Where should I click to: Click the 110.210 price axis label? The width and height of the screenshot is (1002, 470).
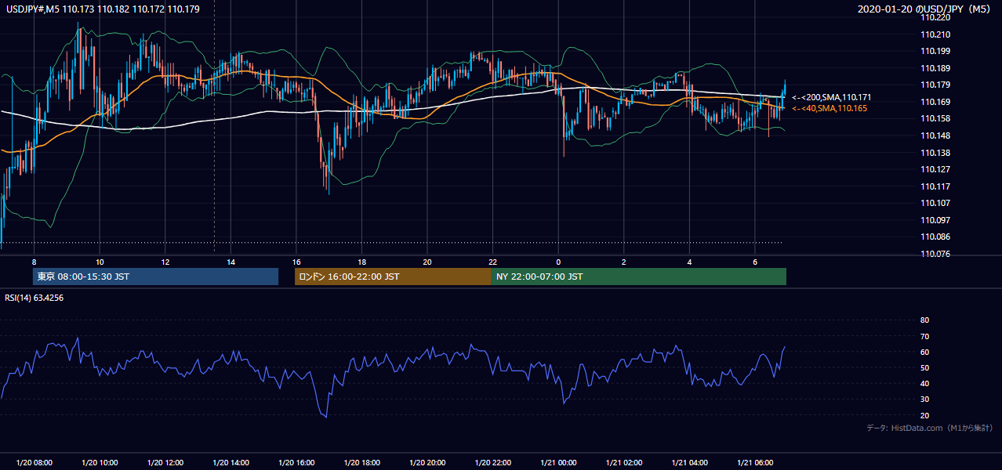click(x=935, y=34)
